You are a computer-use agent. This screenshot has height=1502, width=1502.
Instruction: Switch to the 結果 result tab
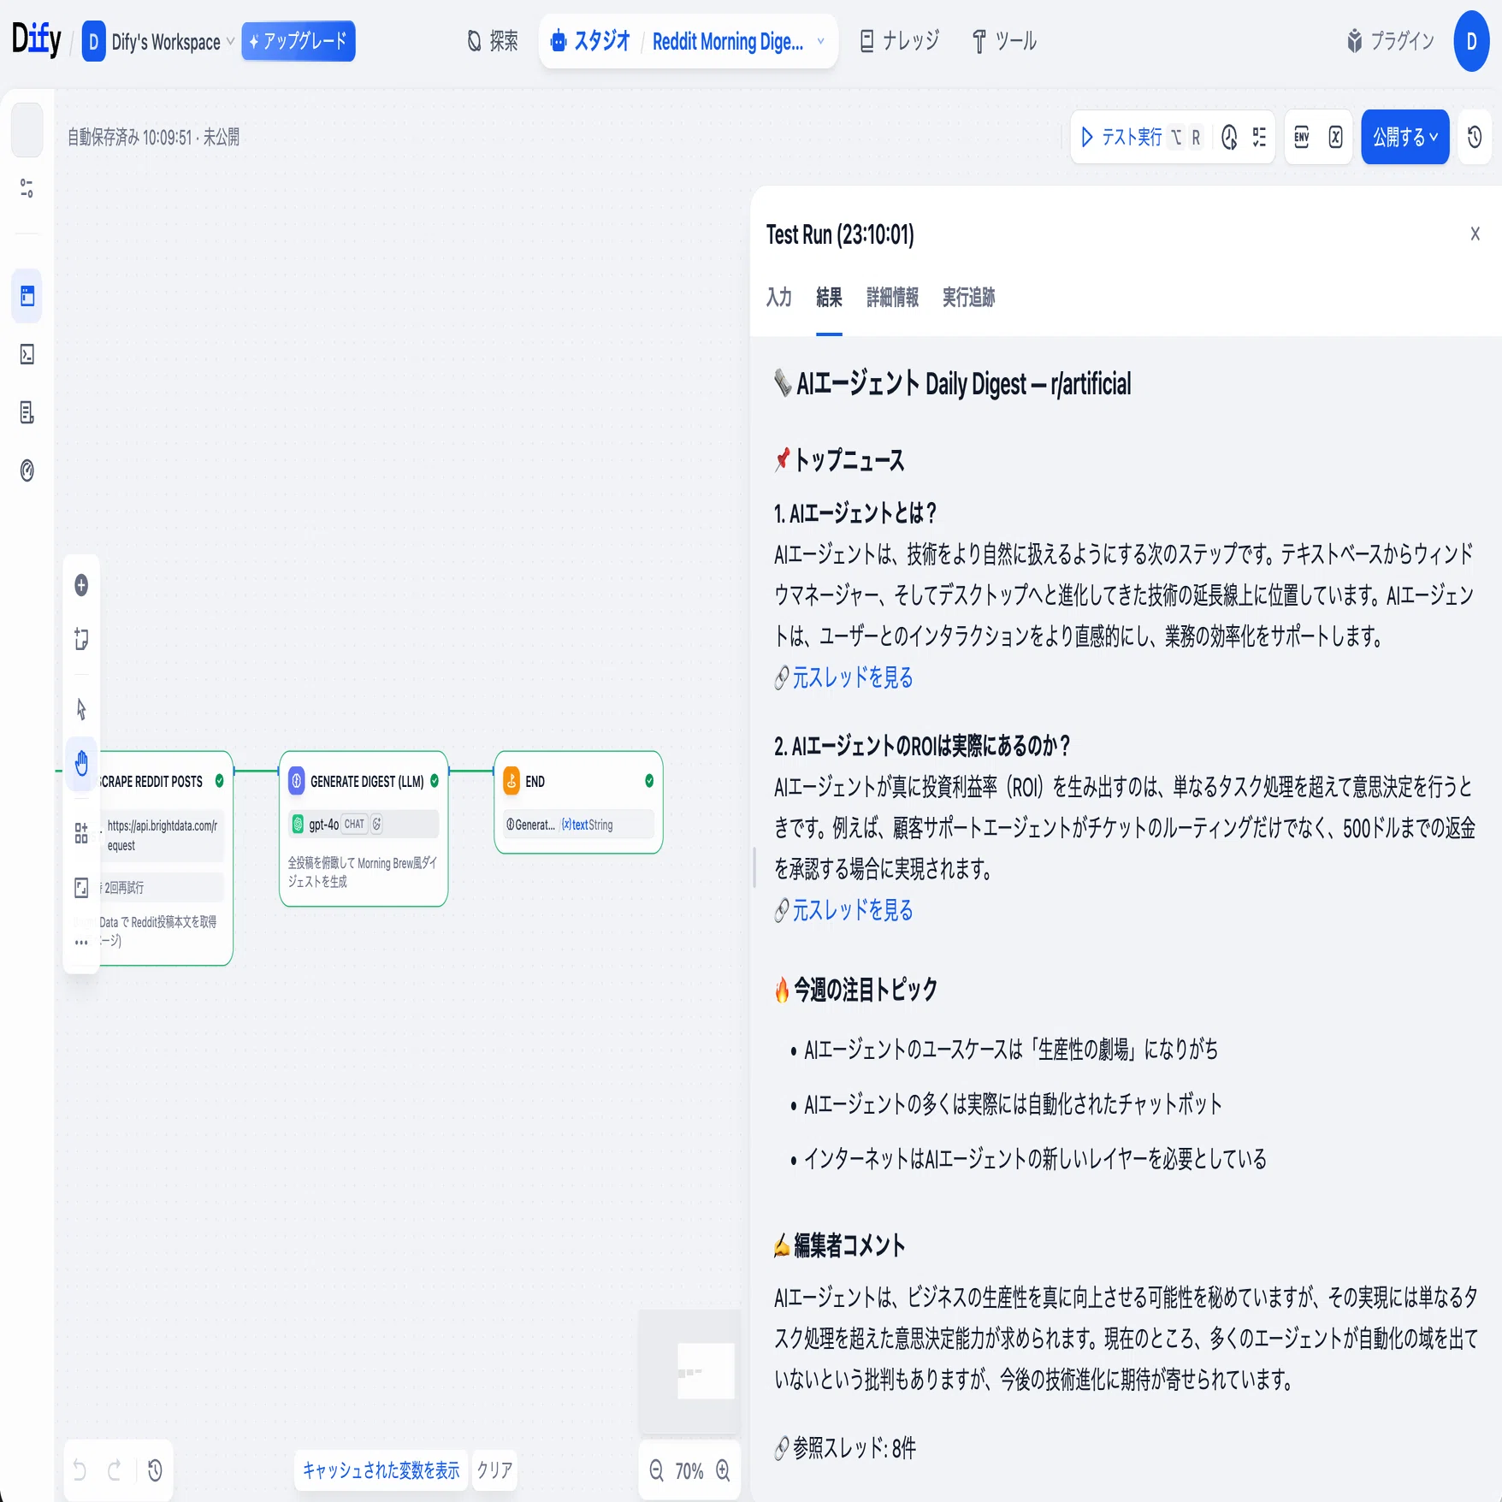[x=829, y=298]
